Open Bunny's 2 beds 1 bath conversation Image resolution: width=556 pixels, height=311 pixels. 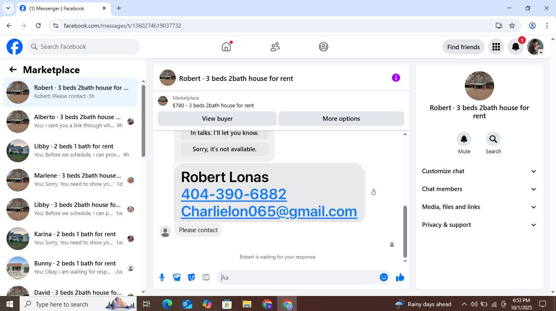click(70, 268)
